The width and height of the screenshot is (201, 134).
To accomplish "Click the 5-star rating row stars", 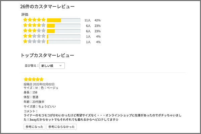I will coord(34,20).
